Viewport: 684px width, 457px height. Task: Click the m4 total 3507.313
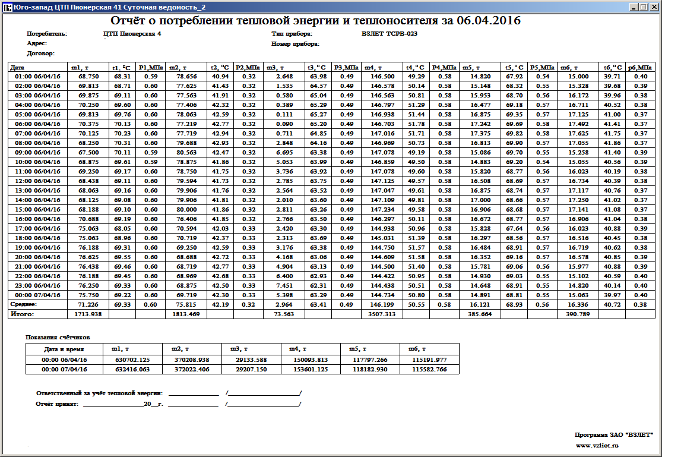click(x=382, y=314)
